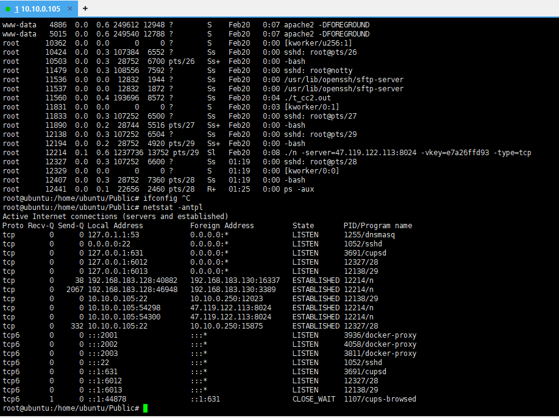Switch to the 10.10.0.105 tab
The width and height of the screenshot is (559, 418).
pos(39,9)
